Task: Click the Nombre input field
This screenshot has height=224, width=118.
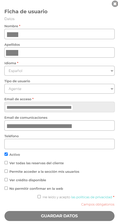Action: 59,34
